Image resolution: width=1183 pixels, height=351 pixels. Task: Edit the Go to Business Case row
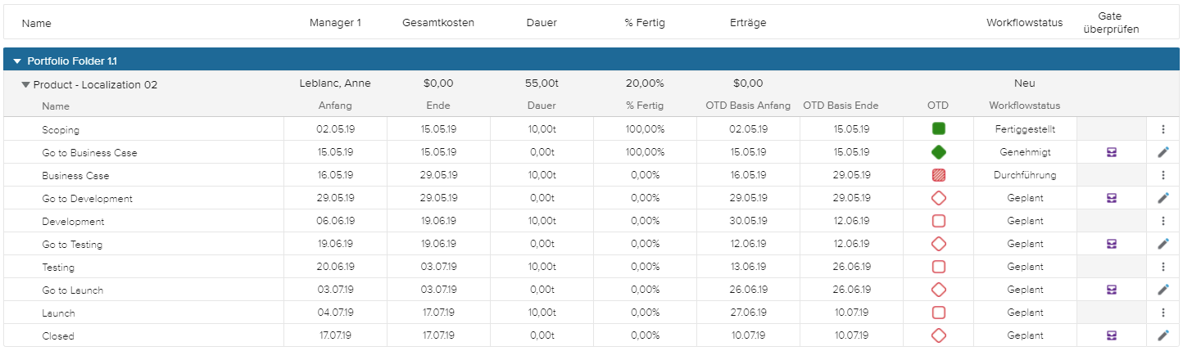pos(1163,152)
